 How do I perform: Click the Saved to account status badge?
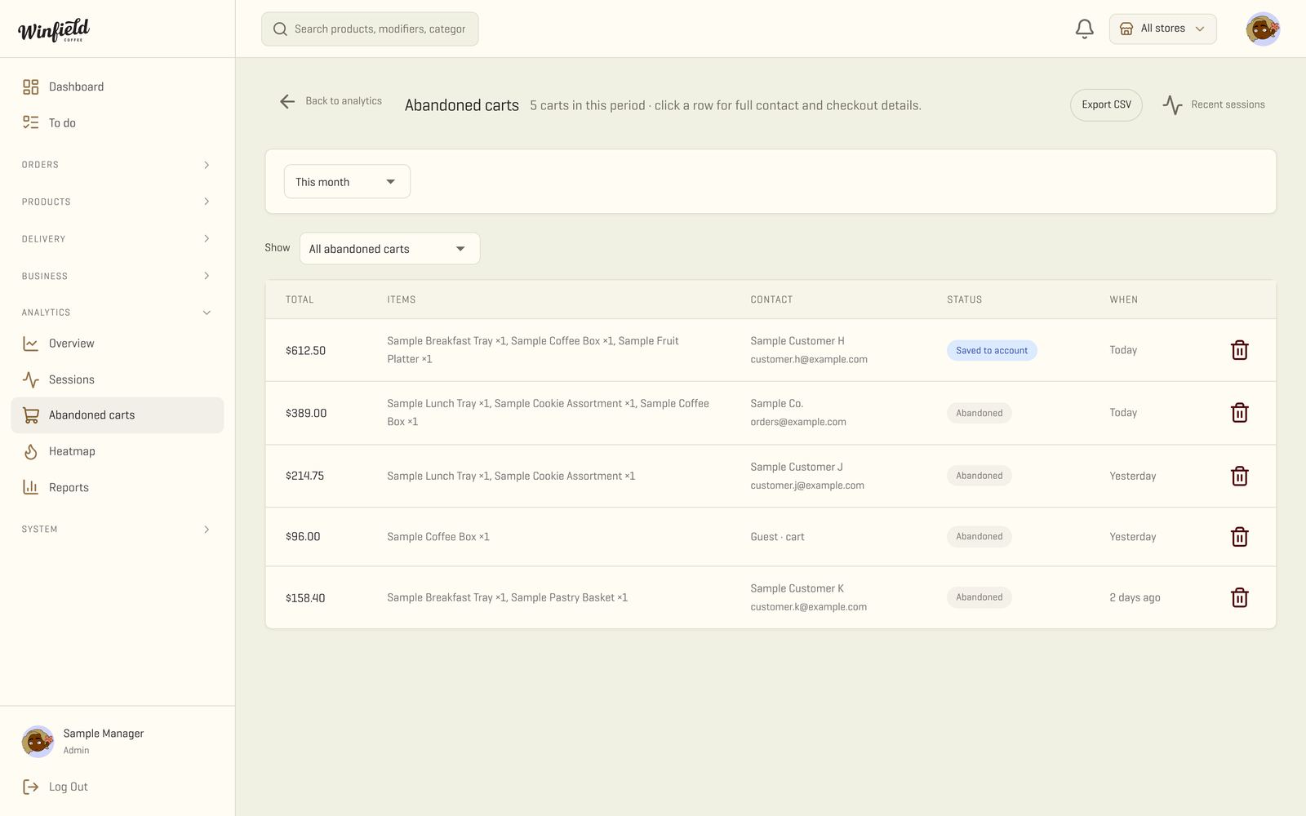pyautogui.click(x=992, y=351)
